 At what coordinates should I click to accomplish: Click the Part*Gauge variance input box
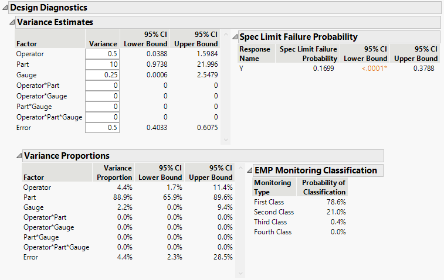tap(103, 107)
